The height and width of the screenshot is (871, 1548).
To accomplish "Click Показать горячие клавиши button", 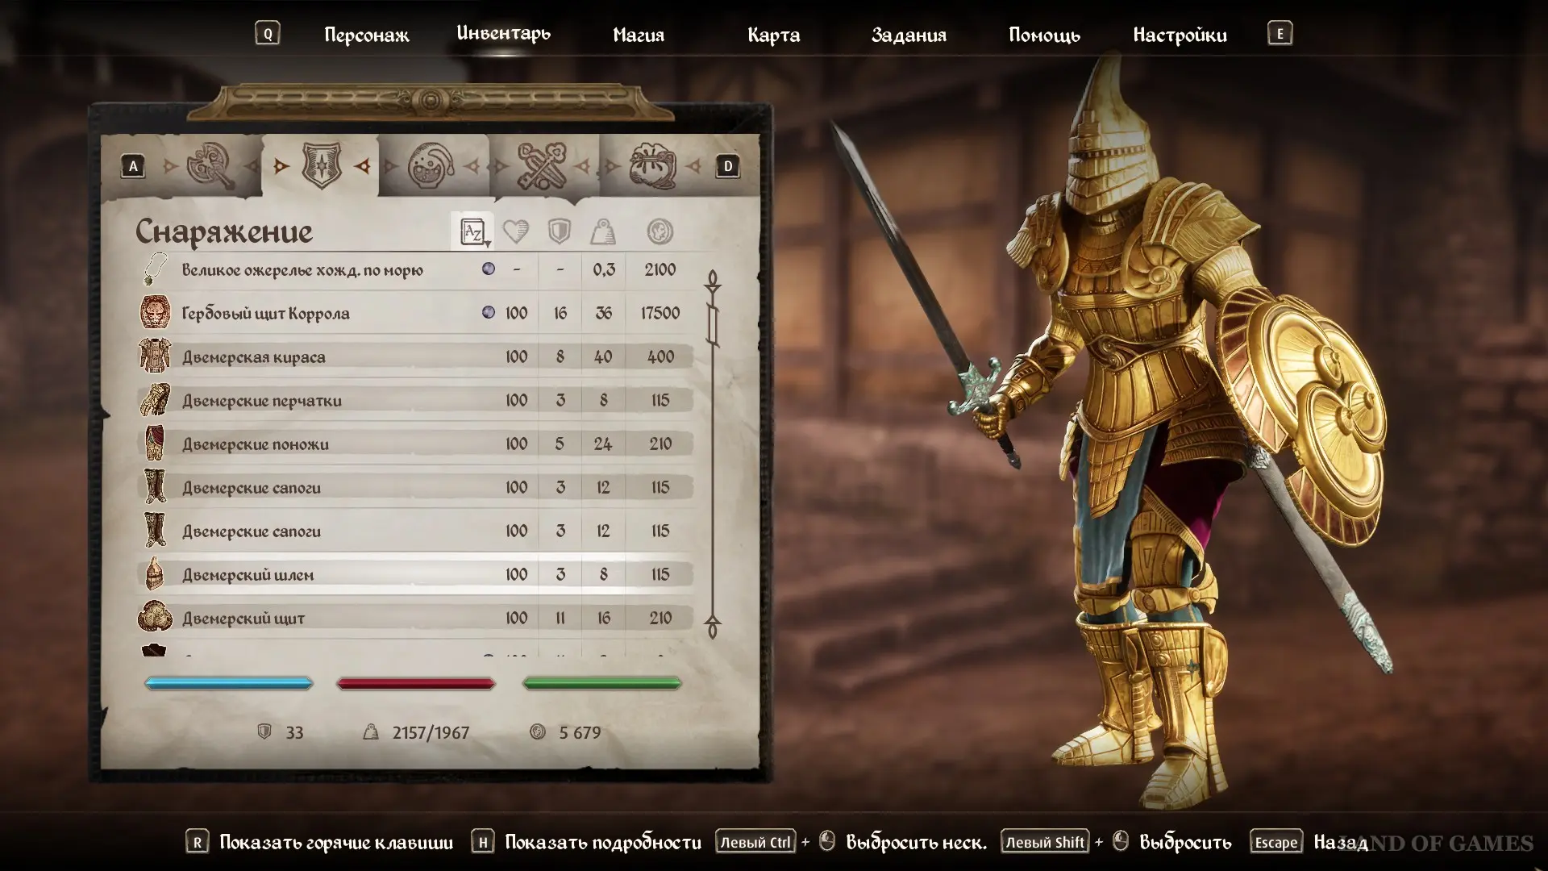I will [336, 843].
